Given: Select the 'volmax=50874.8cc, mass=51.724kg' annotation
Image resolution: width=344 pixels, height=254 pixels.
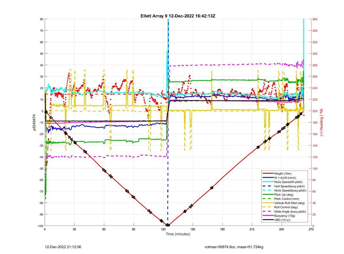Looking at the screenshot, I should [234, 247].
